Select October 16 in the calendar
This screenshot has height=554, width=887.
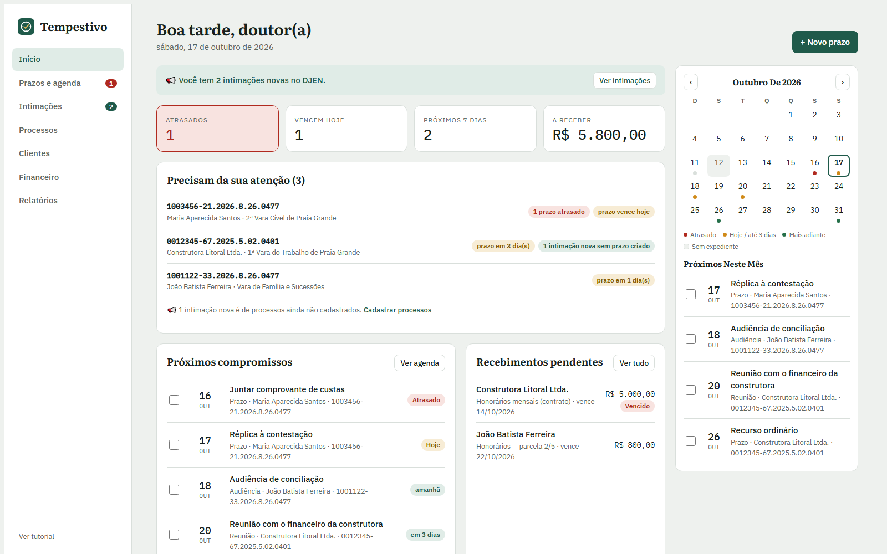pyautogui.click(x=814, y=165)
